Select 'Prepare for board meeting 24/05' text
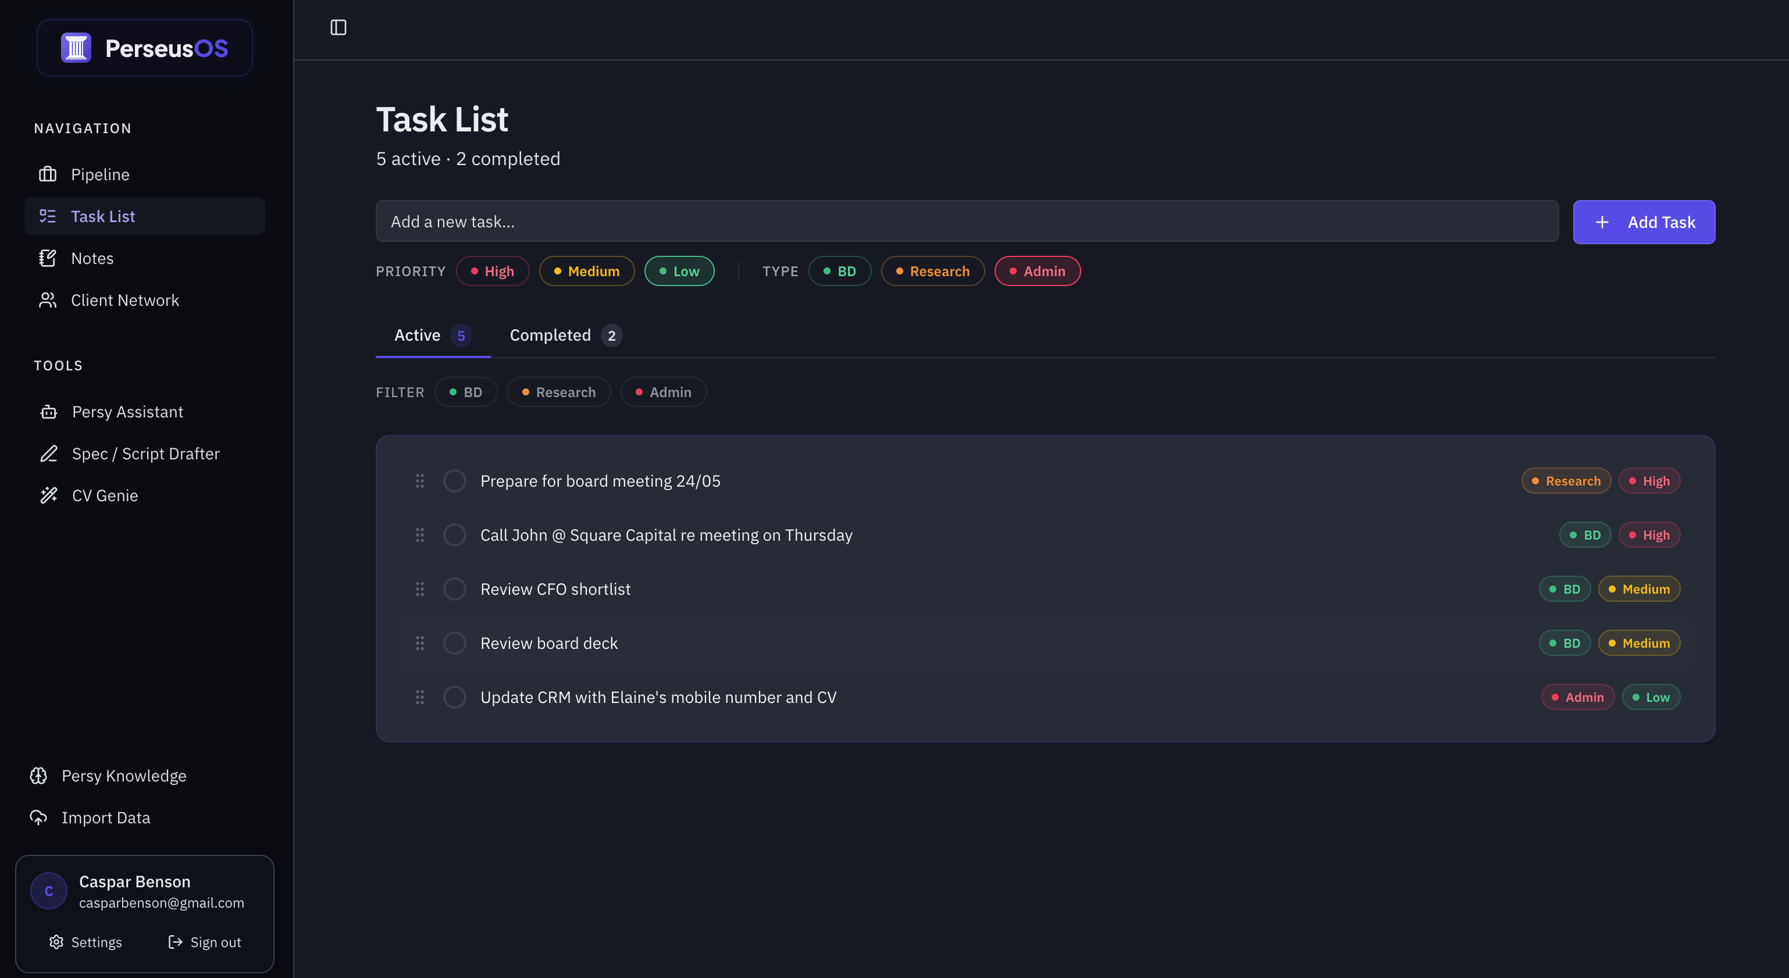Viewport: 1789px width, 978px height. (x=600, y=480)
